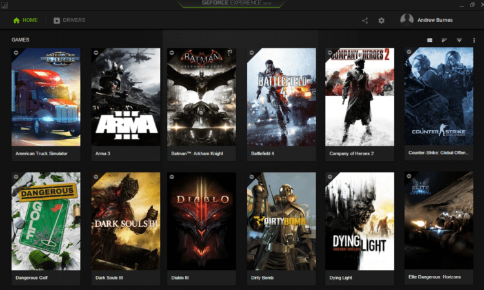Viewport: 484px width, 290px height.
Task: Click minus badge on Batman Arkham Knight
Action: [x=172, y=53]
